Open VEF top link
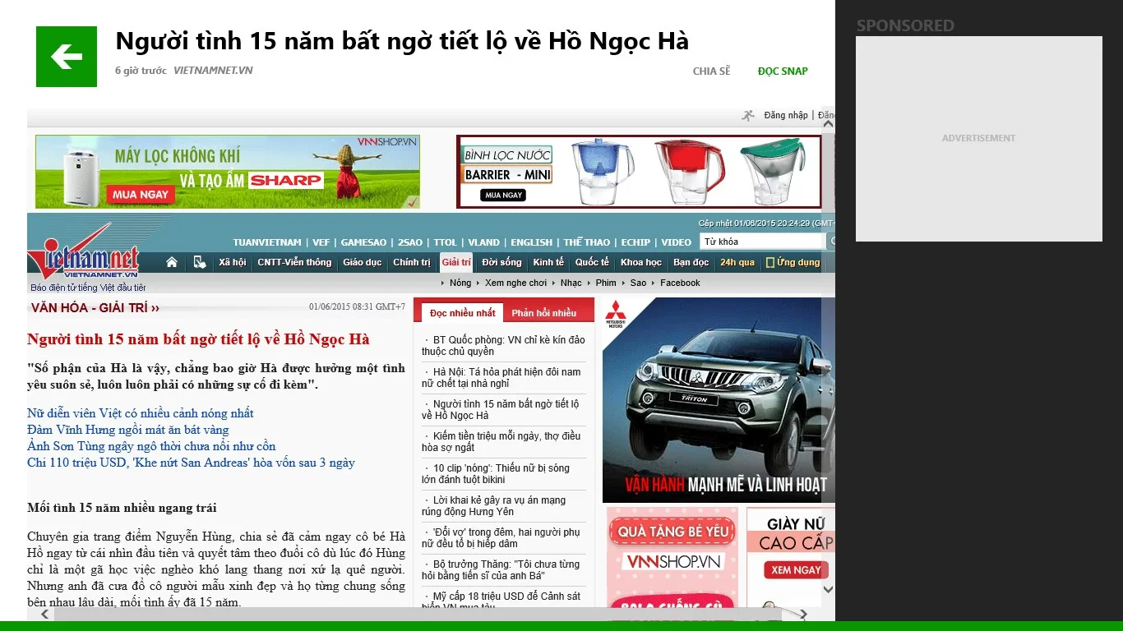Image resolution: width=1123 pixels, height=631 pixels. click(x=321, y=242)
